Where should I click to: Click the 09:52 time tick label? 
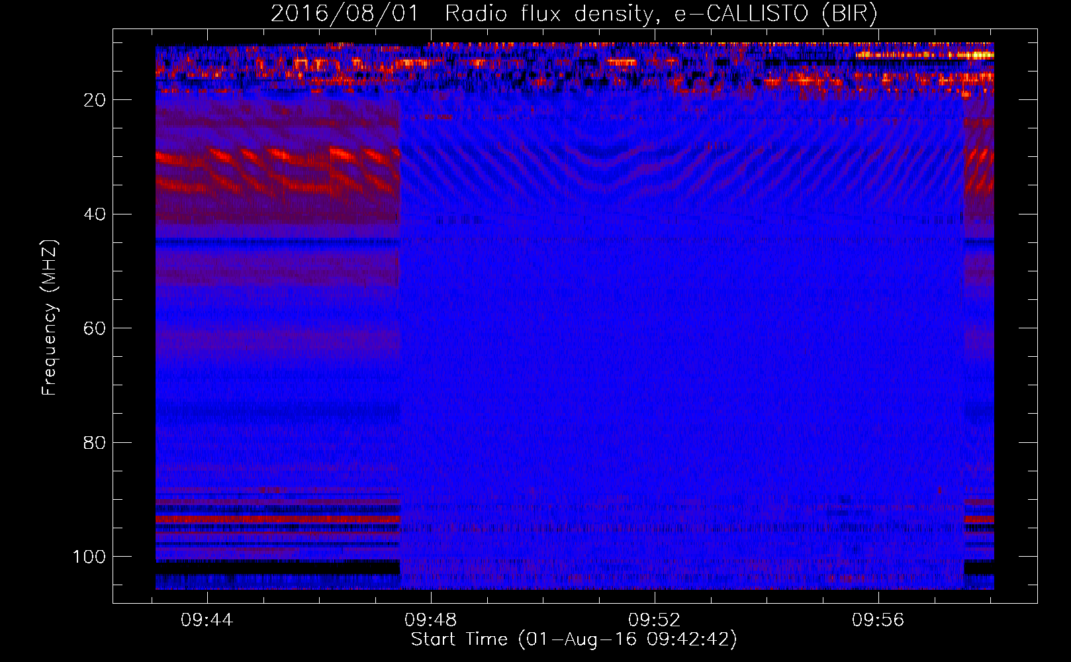655,620
